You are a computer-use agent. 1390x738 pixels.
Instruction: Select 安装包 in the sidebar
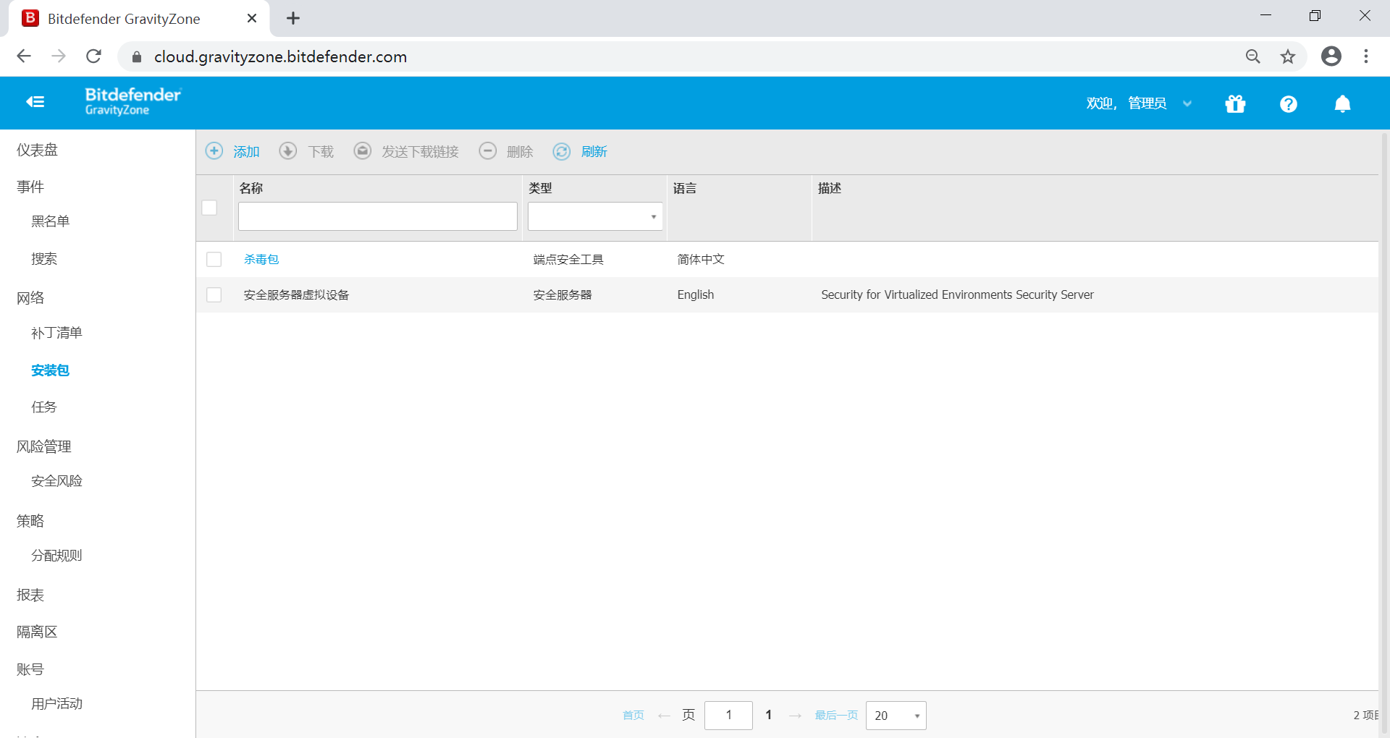pos(50,370)
